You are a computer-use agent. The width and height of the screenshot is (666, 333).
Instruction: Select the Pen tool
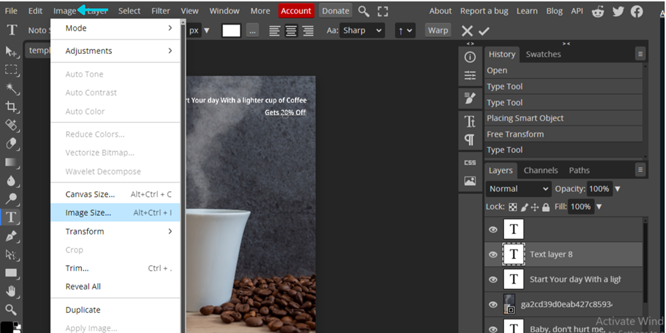pos(11,236)
